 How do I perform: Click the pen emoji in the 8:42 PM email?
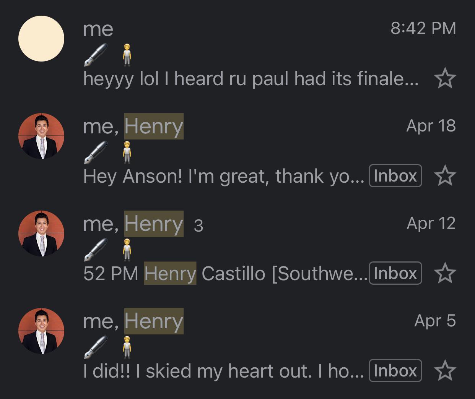coord(95,55)
